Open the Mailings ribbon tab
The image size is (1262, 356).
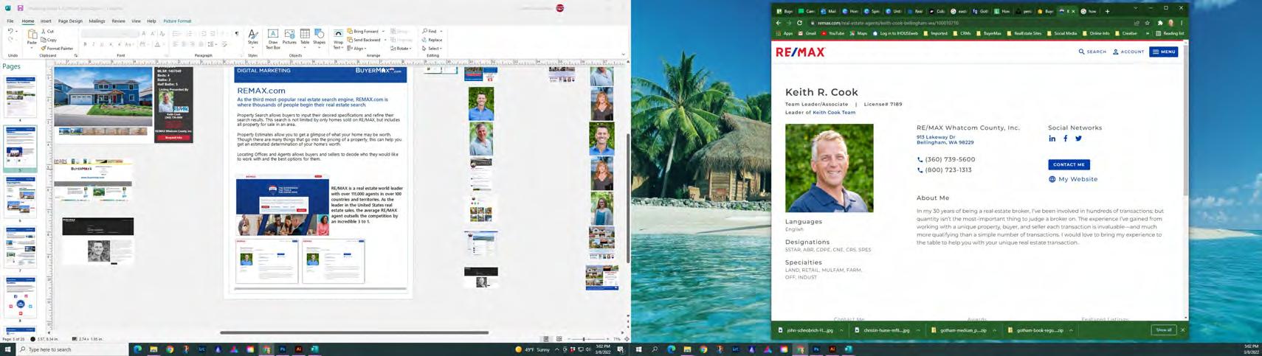pyautogui.click(x=97, y=21)
